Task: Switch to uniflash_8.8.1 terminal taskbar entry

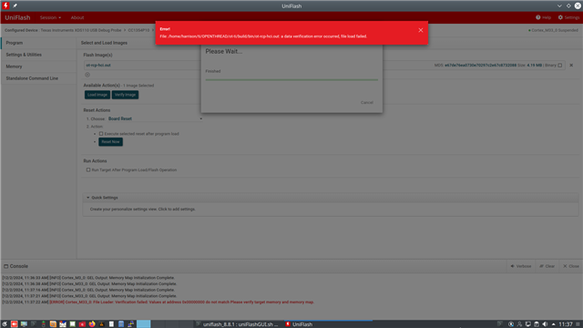Action: [237, 324]
